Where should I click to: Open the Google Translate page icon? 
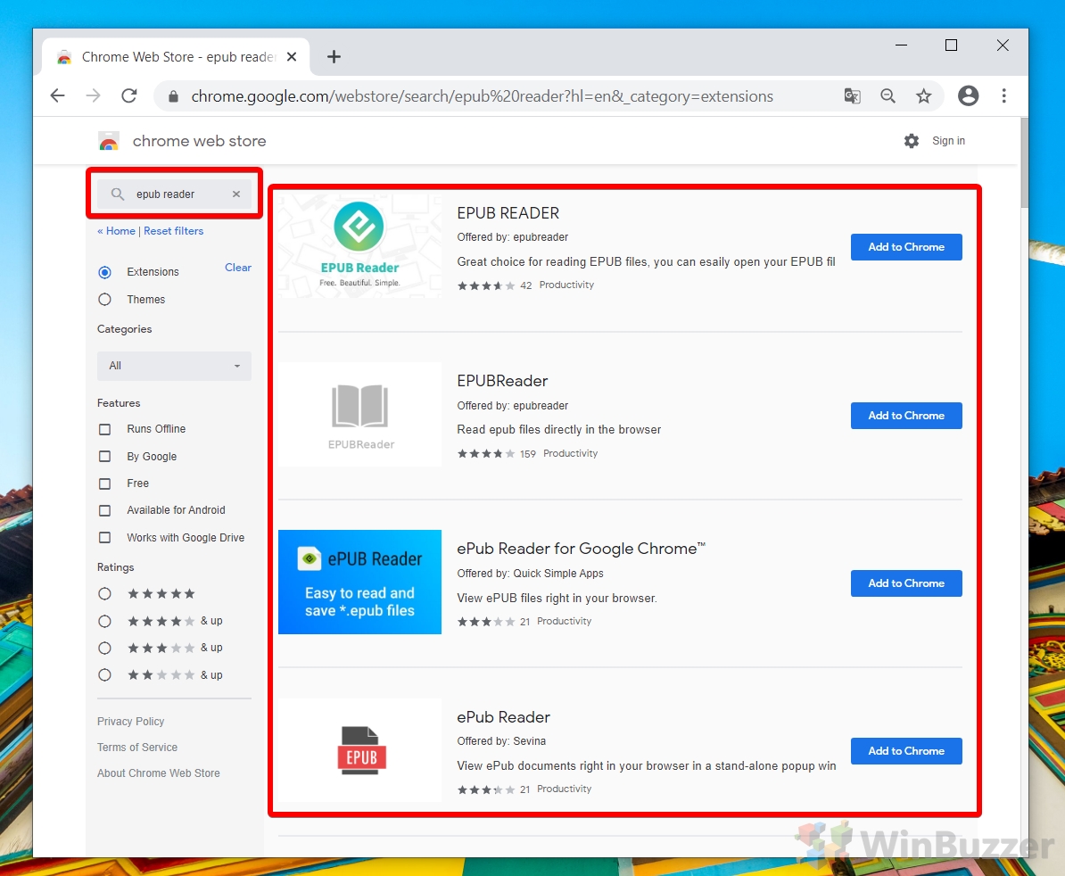click(852, 95)
